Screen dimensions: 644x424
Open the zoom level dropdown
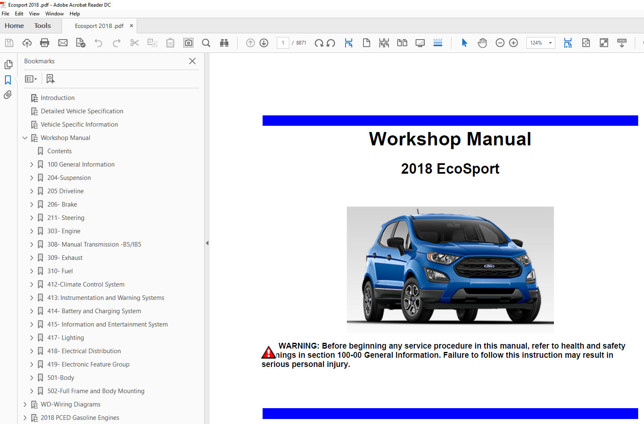pyautogui.click(x=550, y=43)
